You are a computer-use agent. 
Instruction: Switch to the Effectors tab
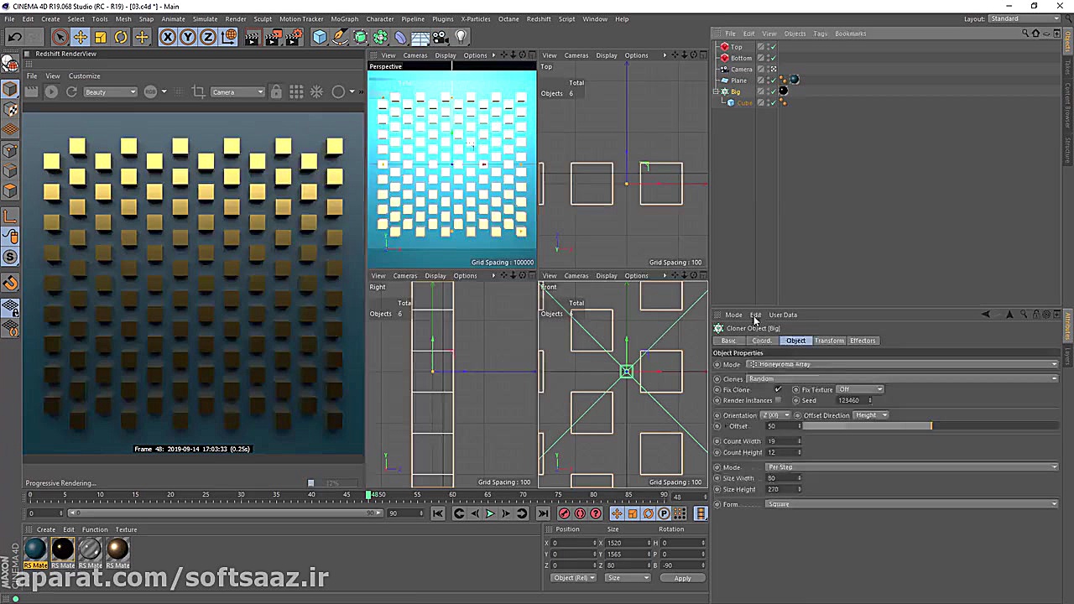coord(863,341)
